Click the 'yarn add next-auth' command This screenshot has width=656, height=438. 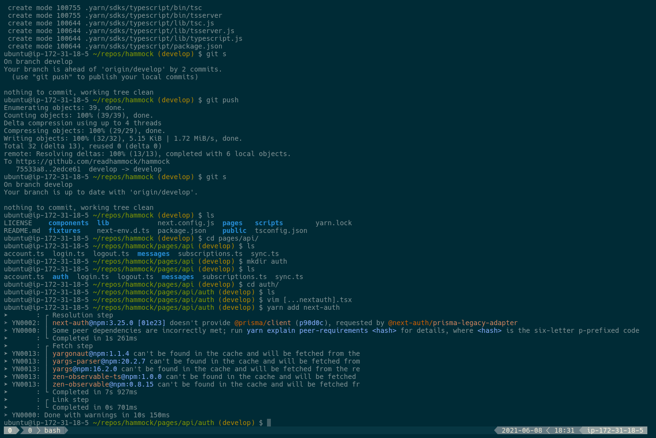click(x=303, y=307)
